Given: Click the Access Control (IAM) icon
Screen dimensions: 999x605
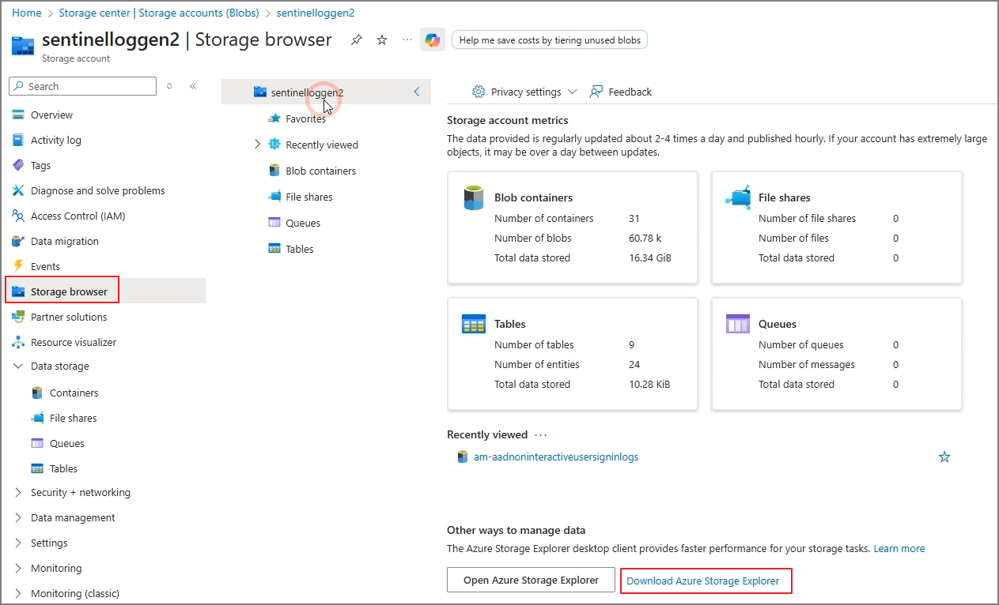Looking at the screenshot, I should click(18, 216).
